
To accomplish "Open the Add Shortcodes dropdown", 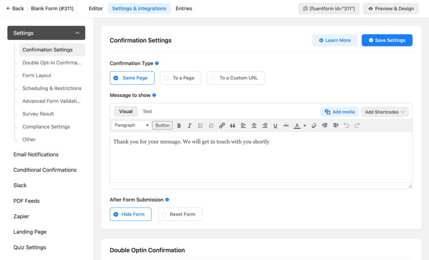I will coord(385,112).
